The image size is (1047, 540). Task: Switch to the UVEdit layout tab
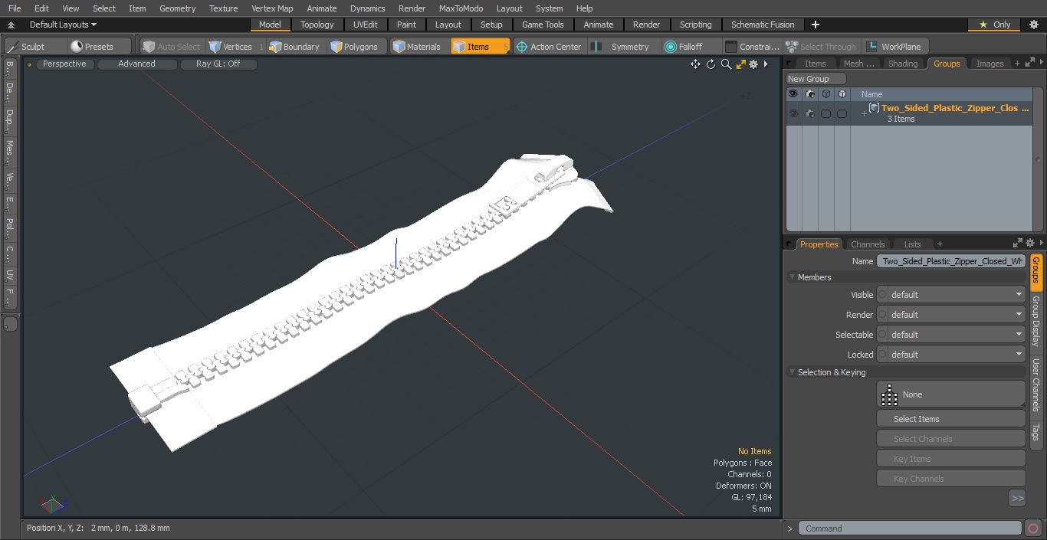pos(365,25)
